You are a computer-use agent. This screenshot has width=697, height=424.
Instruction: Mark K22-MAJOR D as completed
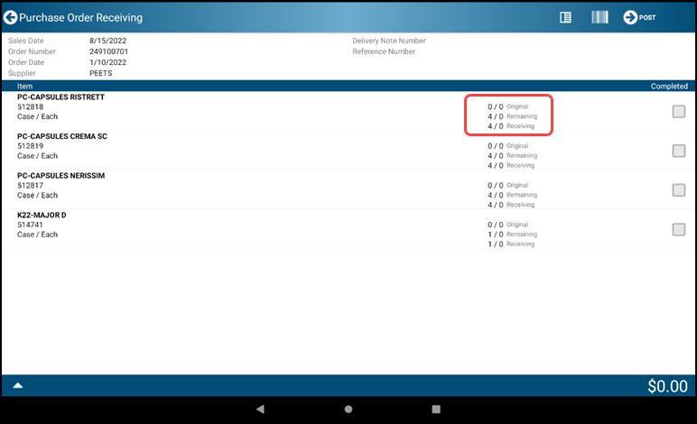click(x=679, y=229)
